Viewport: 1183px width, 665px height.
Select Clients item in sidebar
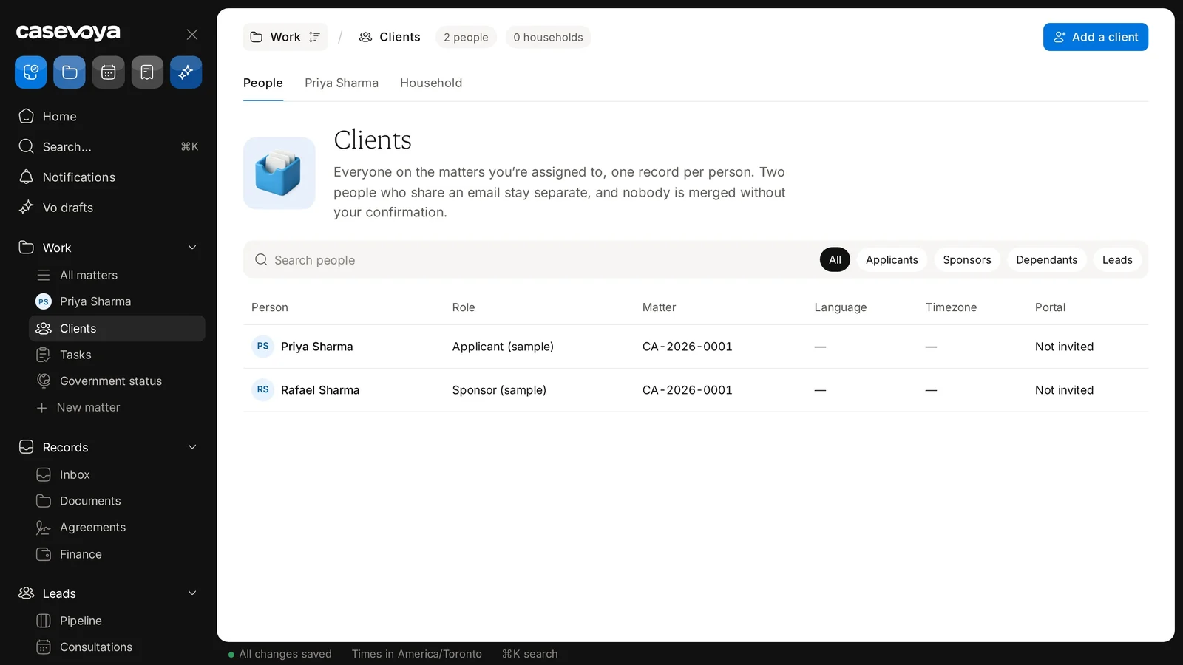117,329
